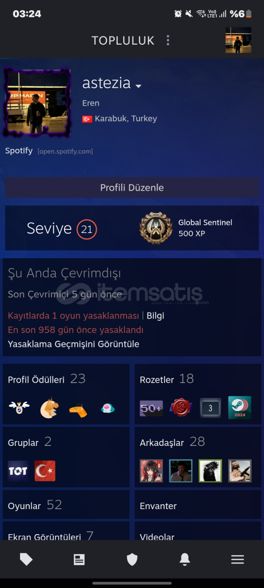Open Yasaklama Geçmişini Görüntüle link
Viewport: 264px width, 588px height.
pos(74,344)
